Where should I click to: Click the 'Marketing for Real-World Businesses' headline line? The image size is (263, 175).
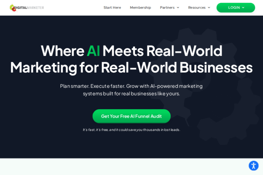[131, 67]
